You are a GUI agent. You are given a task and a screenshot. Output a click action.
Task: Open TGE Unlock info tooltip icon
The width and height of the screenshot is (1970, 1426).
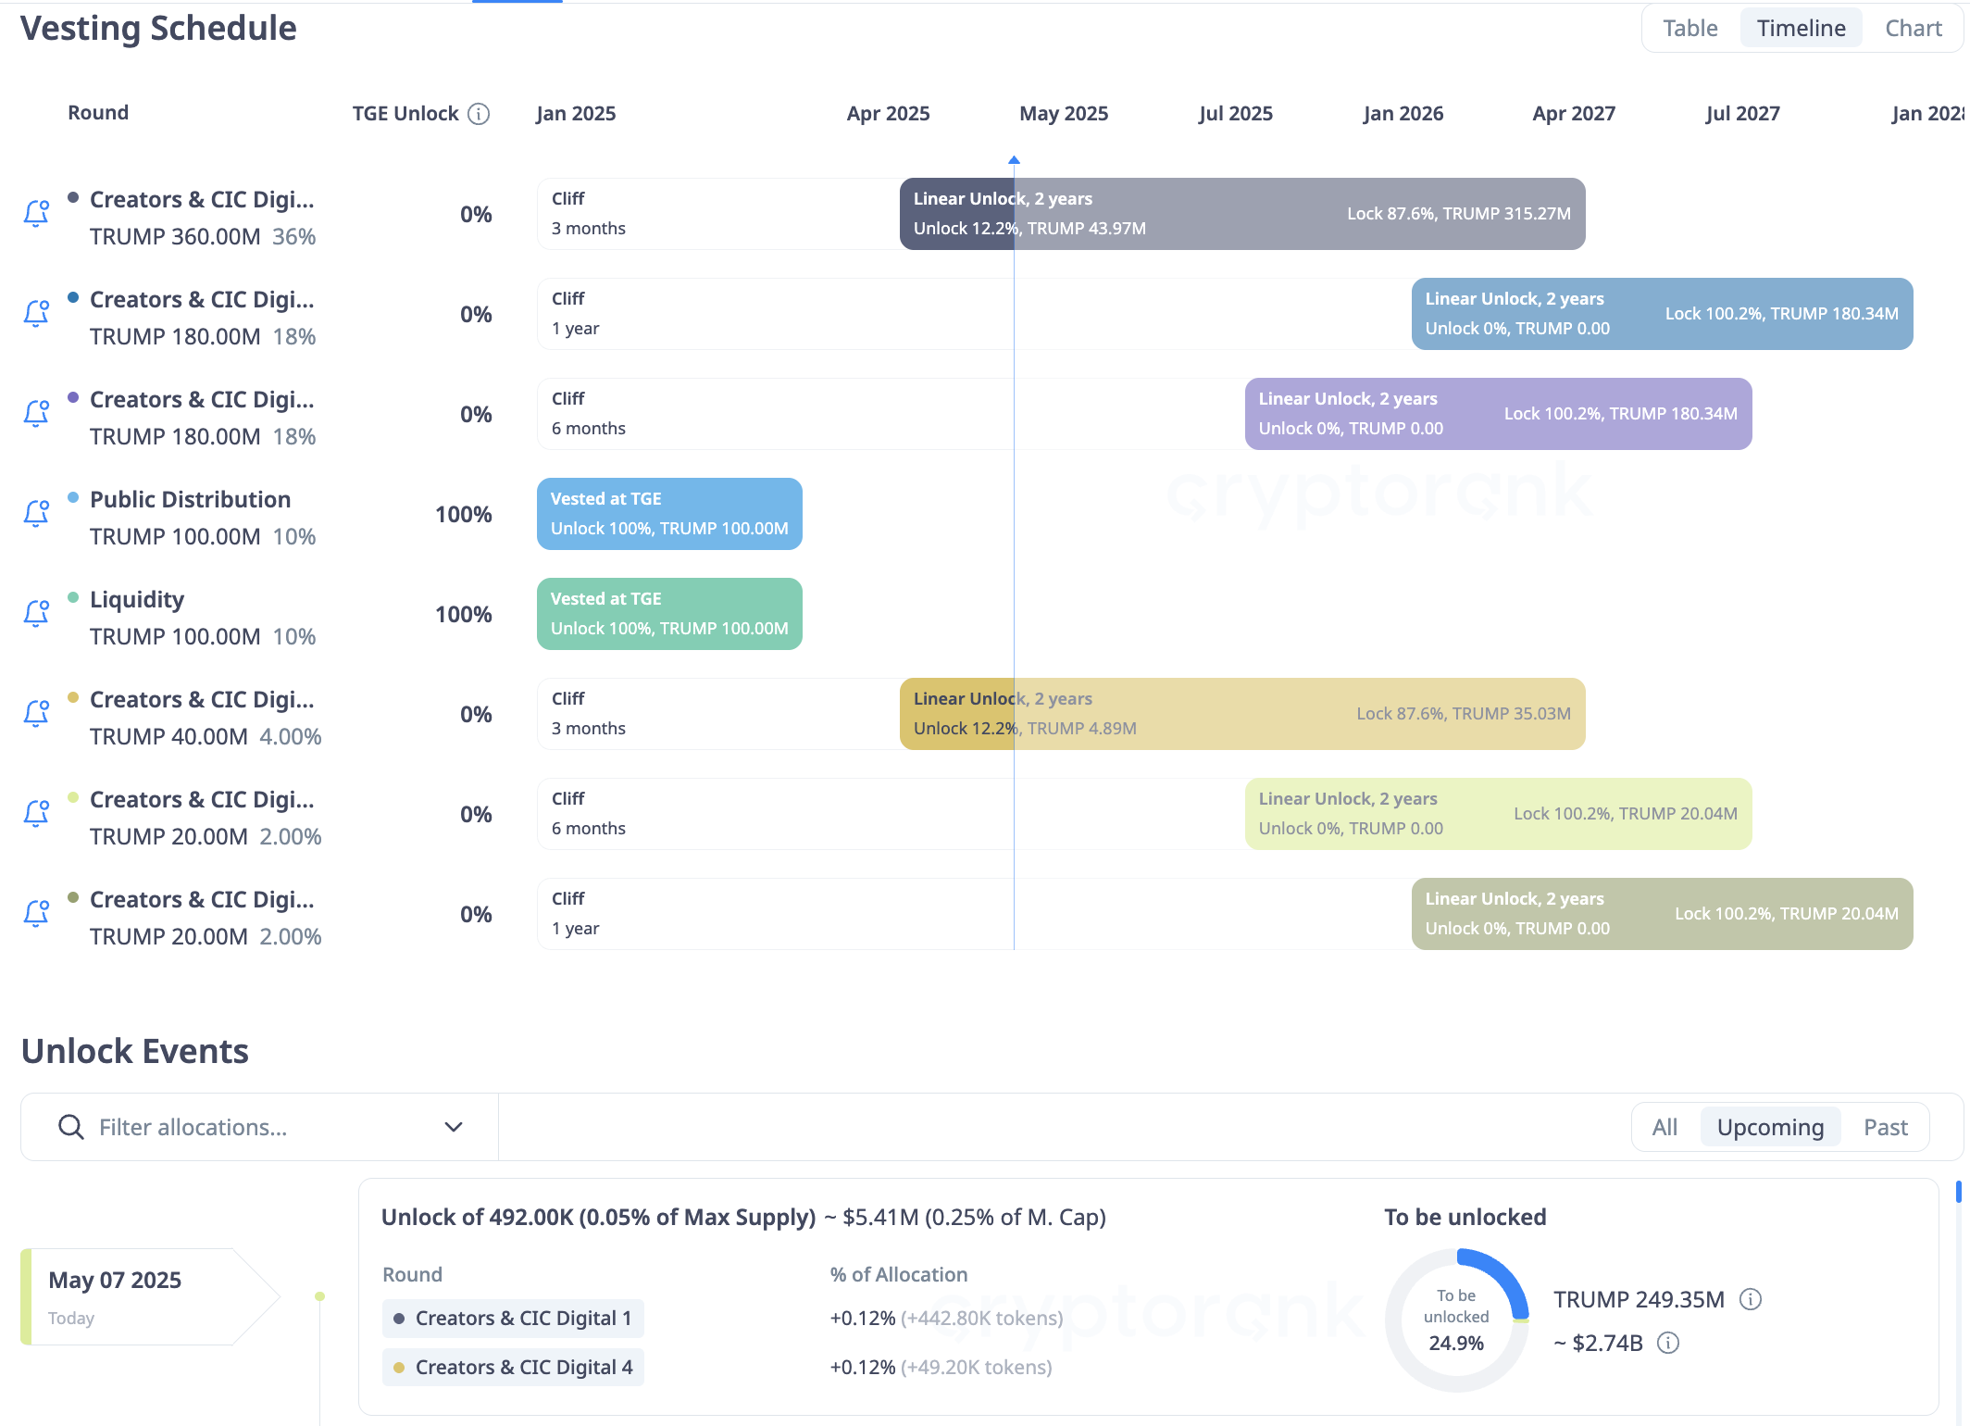pos(479,114)
